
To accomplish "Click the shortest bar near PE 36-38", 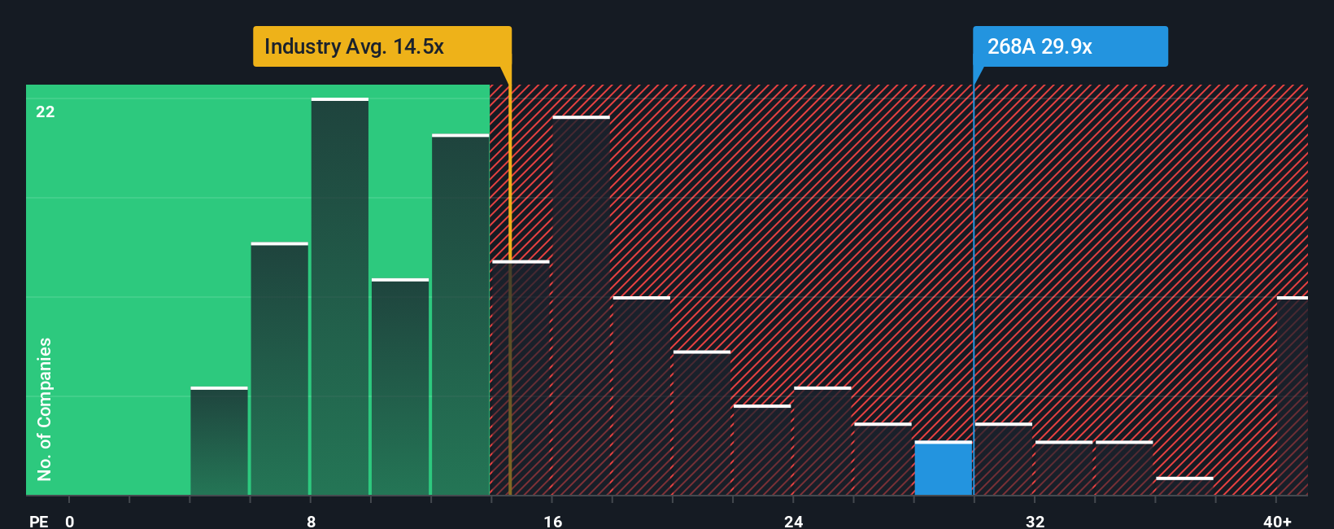I will click(1184, 486).
